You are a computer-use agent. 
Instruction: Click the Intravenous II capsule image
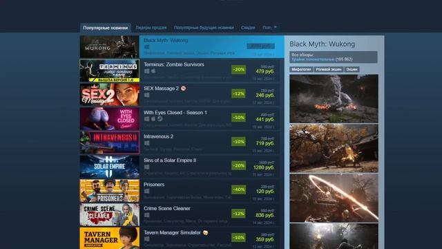(109, 142)
